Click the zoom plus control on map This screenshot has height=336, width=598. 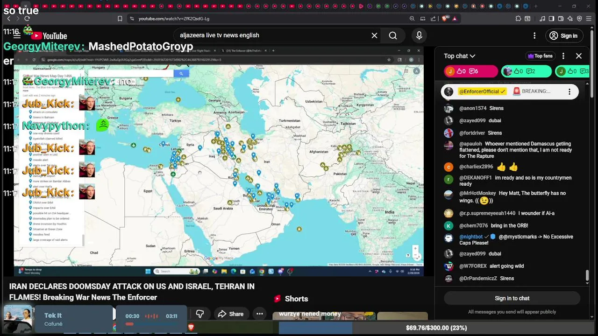[415, 249]
